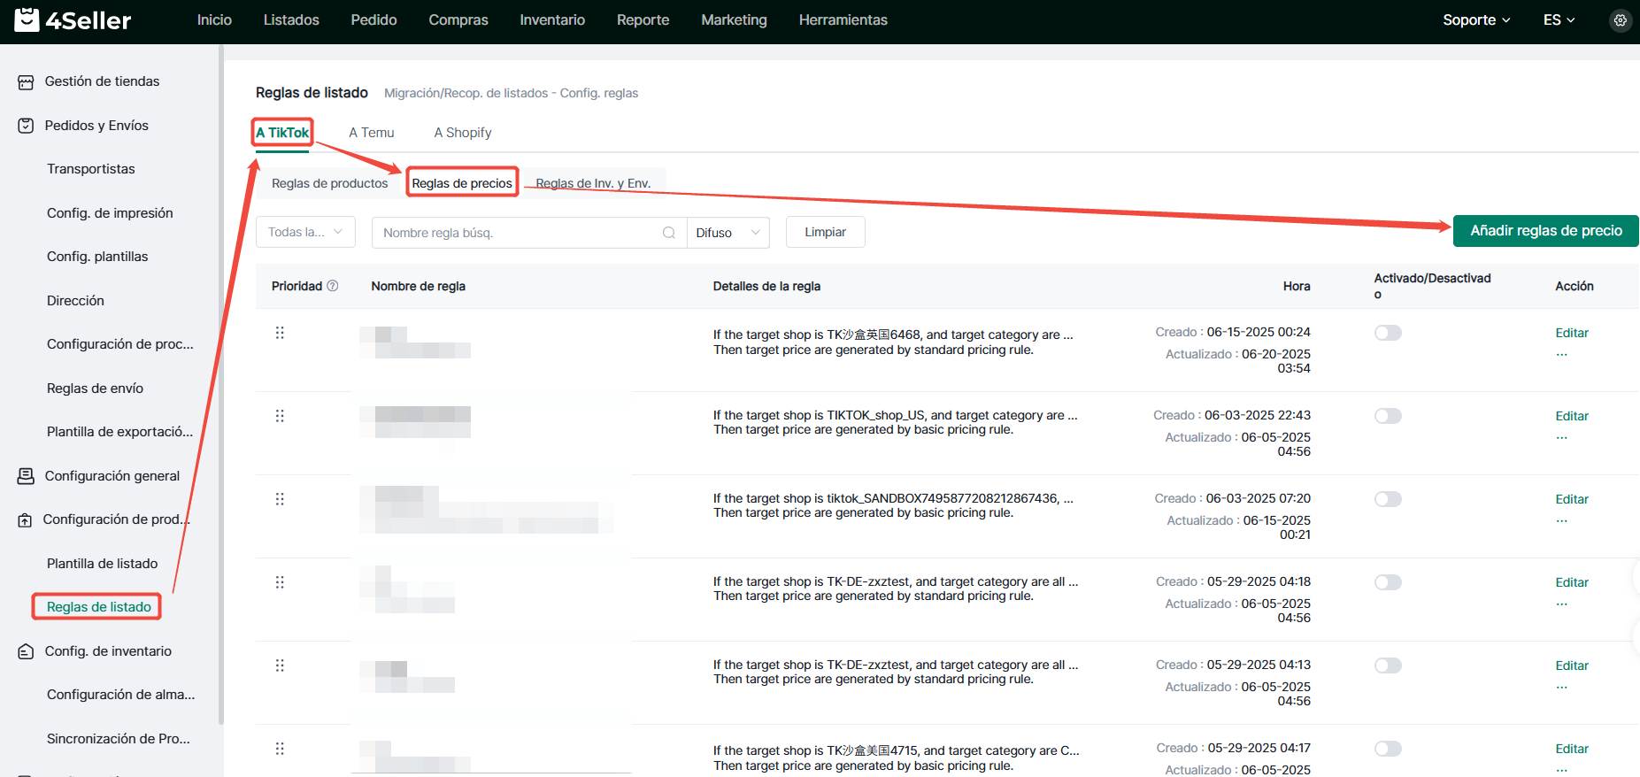Activate the tiktok_SANDBOX rule toggle
The width and height of the screenshot is (1640, 777).
click(x=1388, y=499)
